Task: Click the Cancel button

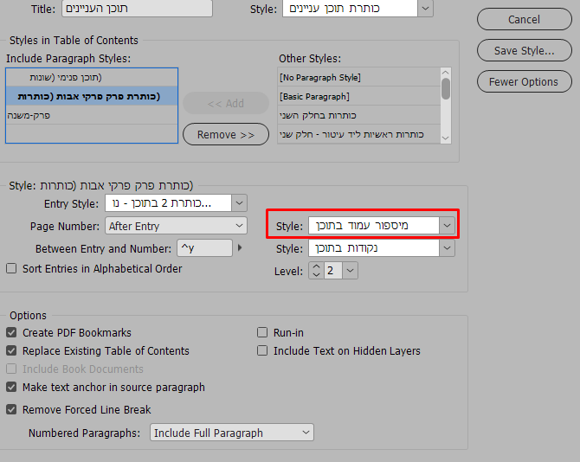Action: (x=524, y=19)
